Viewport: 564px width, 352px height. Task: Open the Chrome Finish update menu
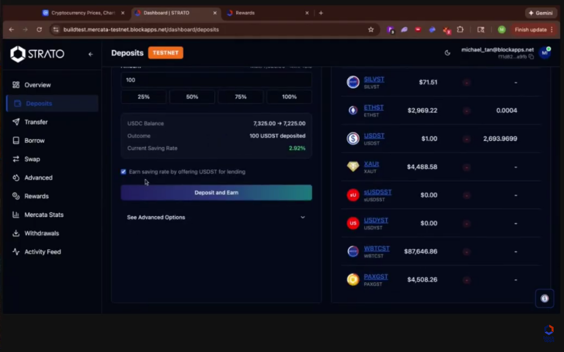pos(534,30)
